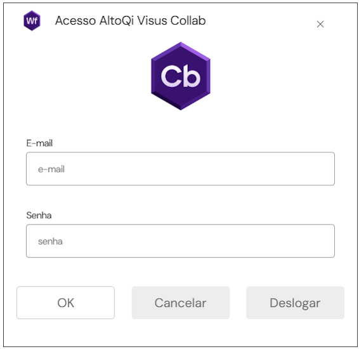Click the 'e-mail' placeholder text
Screen dimensions: 359x349
coord(51,169)
